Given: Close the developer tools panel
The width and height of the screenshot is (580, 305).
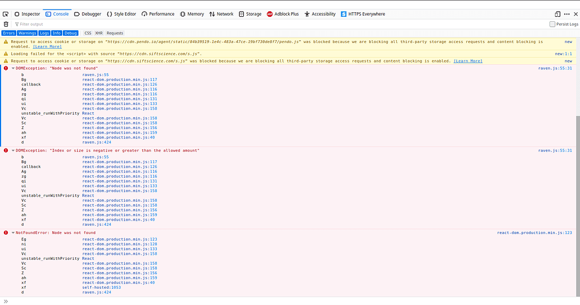Looking at the screenshot, I should tap(576, 14).
